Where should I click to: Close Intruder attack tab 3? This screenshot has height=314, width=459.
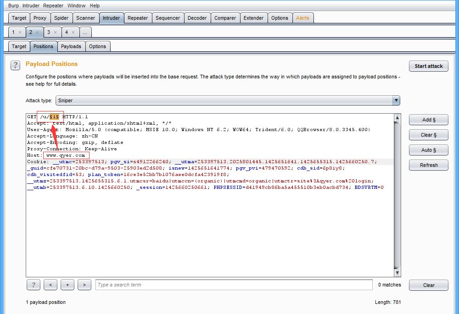point(56,33)
